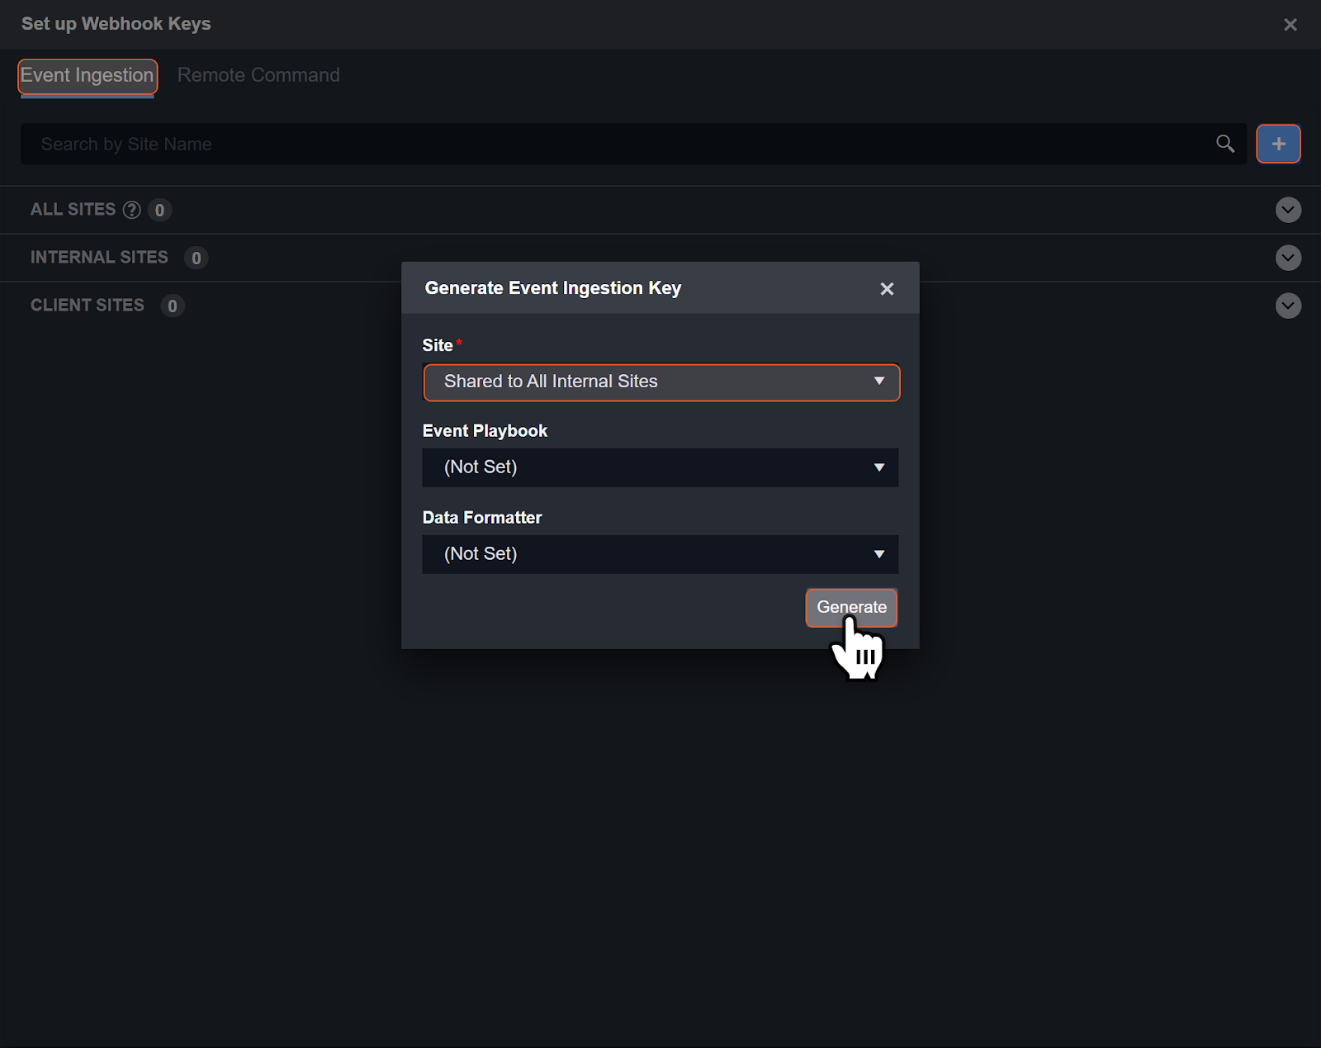Expand the ALL SITES section chevron

pos(1288,210)
